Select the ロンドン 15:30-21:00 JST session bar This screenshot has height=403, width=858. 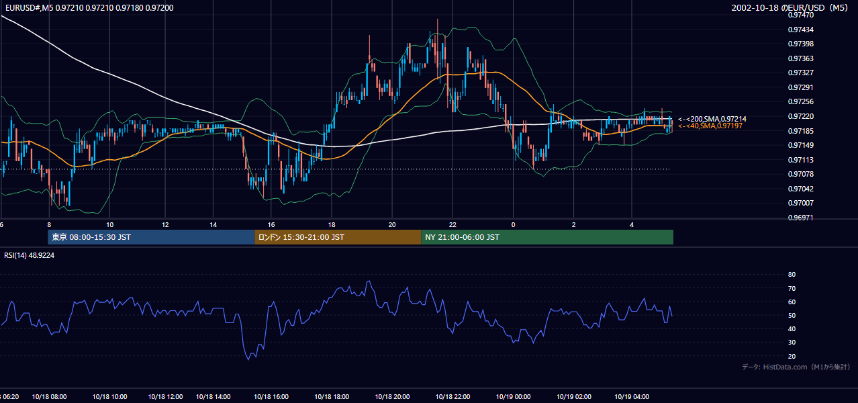coord(338,237)
